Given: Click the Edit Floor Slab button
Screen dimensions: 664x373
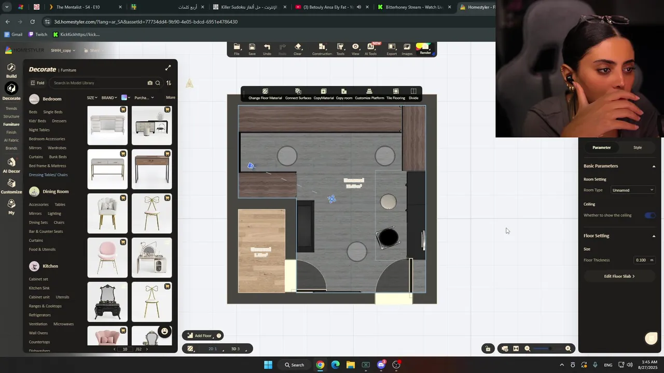Looking at the screenshot, I should pyautogui.click(x=619, y=276).
